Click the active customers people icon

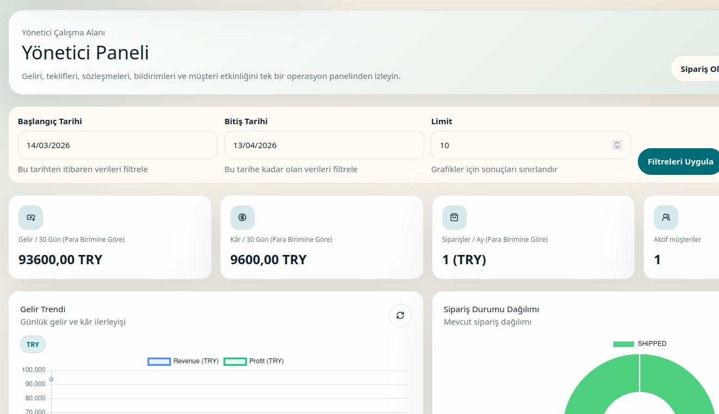pos(666,217)
